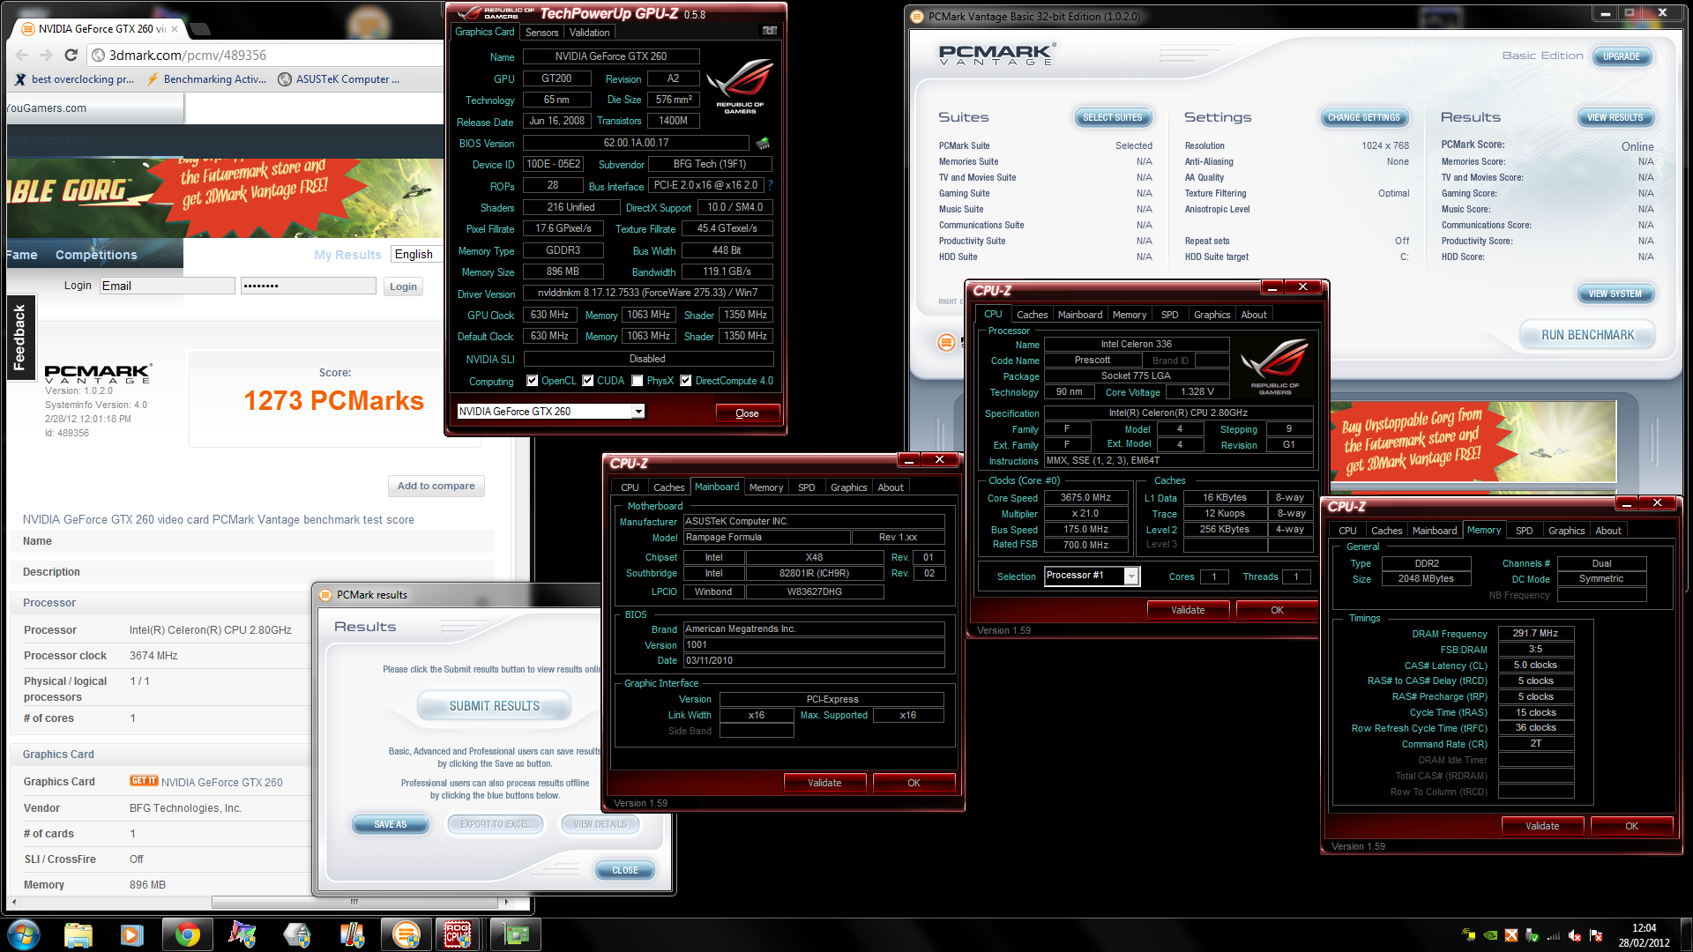
Task: Click Close in PCMark results dialog
Action: tap(624, 870)
